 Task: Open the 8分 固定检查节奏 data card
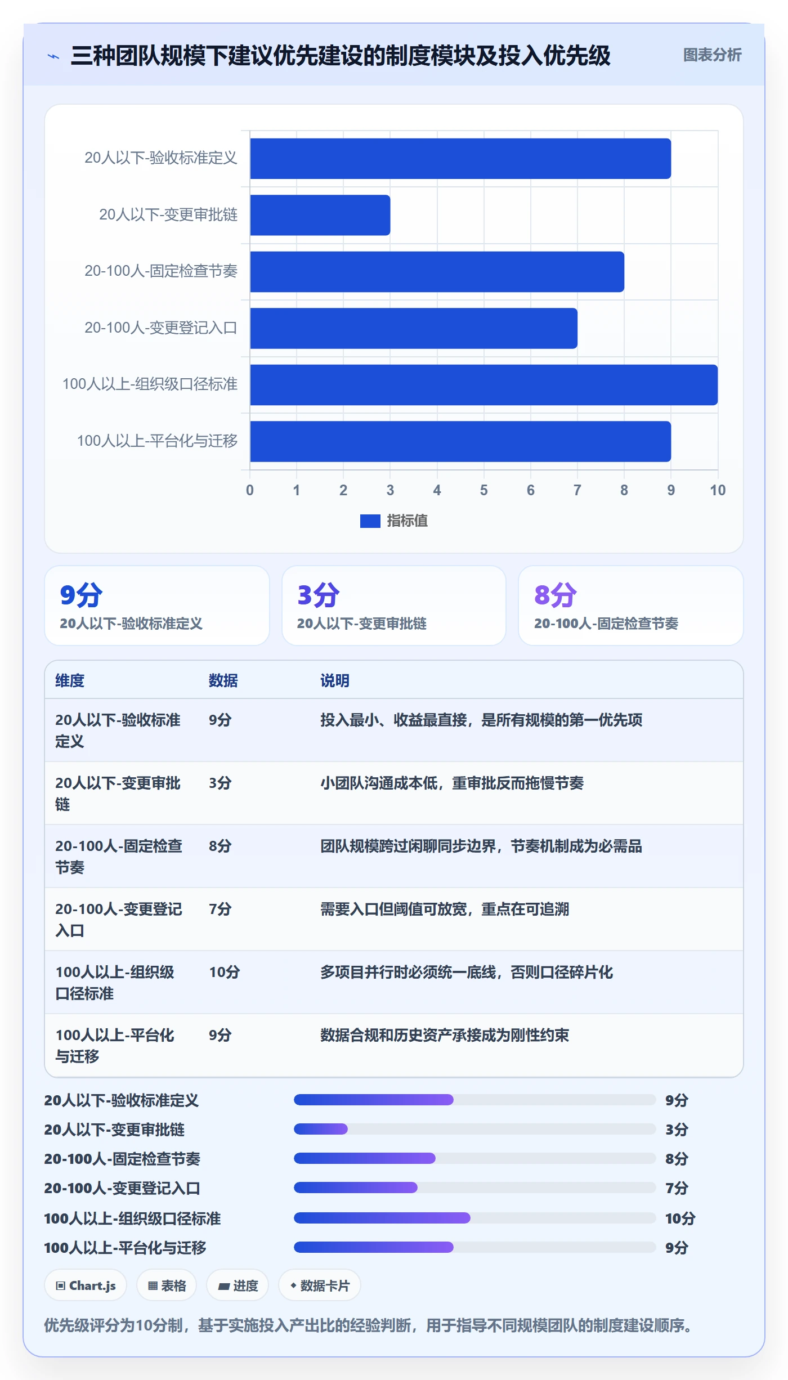click(x=631, y=606)
